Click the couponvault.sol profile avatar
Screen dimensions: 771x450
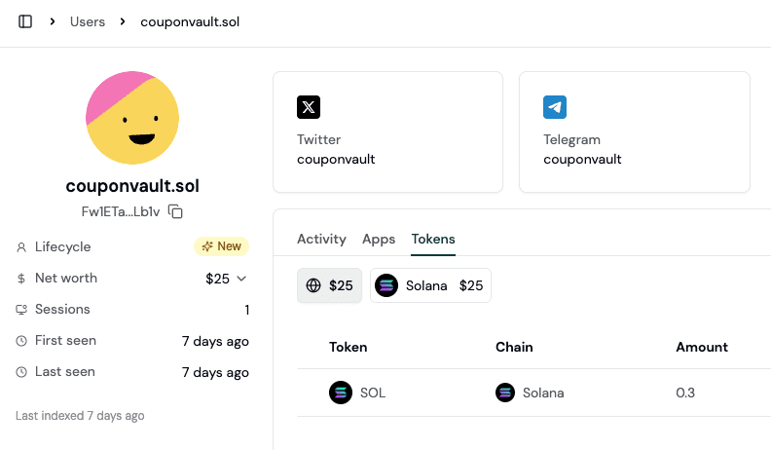tap(132, 117)
